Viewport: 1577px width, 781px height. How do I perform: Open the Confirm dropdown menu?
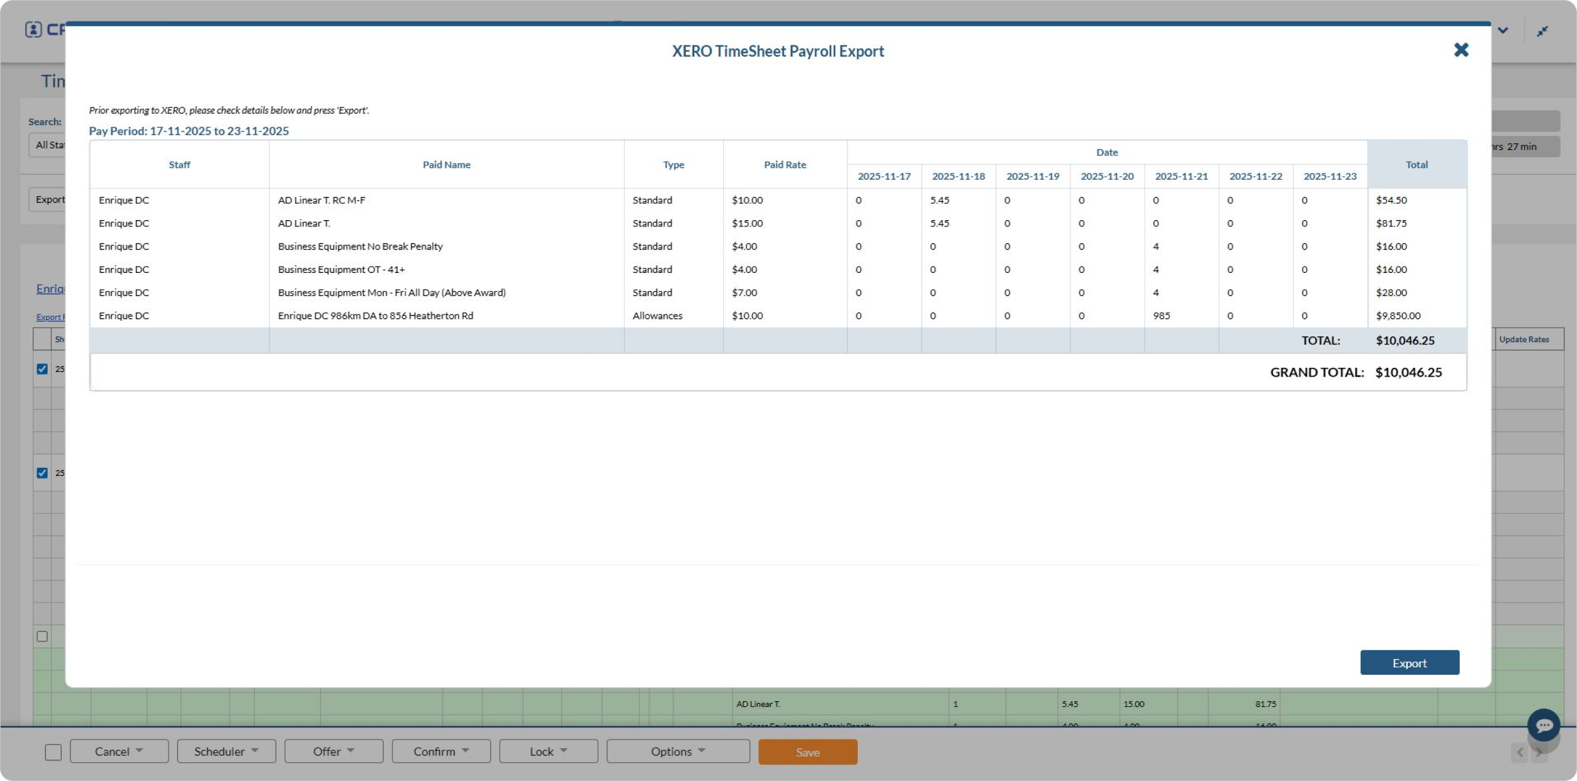point(441,751)
